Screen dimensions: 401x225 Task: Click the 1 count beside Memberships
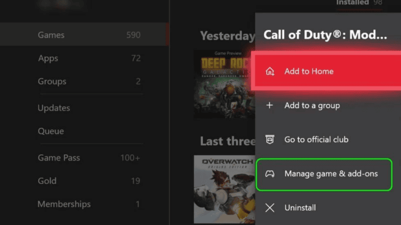(x=138, y=204)
